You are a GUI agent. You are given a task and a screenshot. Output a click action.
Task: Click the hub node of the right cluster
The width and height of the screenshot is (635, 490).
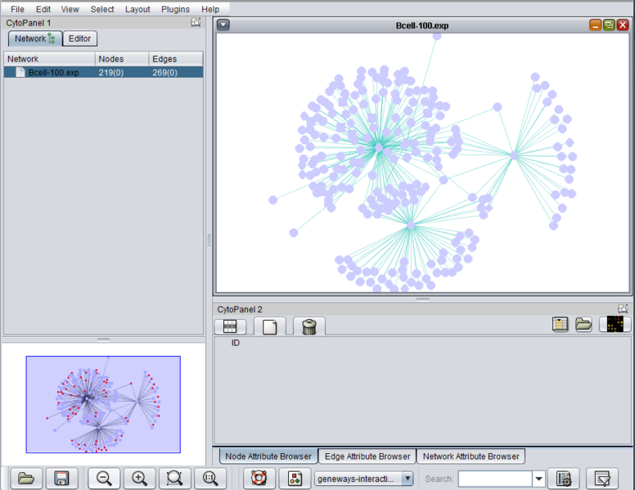(x=514, y=155)
